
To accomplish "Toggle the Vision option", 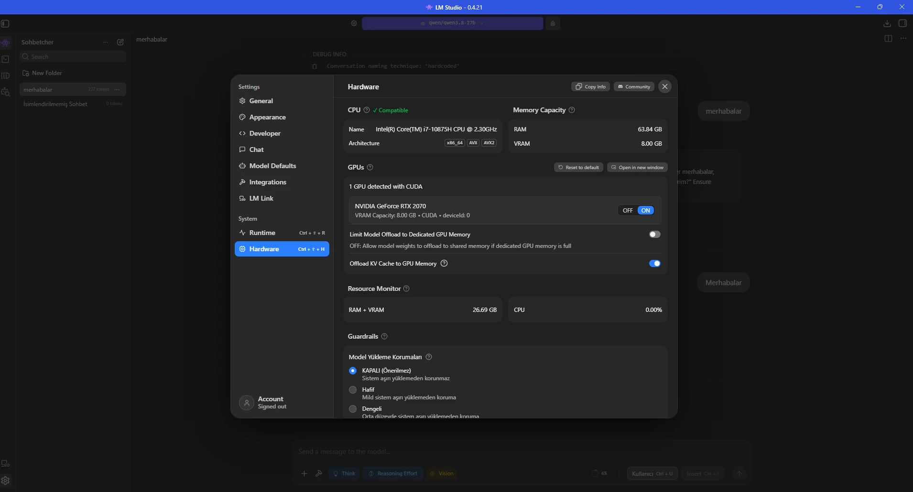I will click(441, 473).
